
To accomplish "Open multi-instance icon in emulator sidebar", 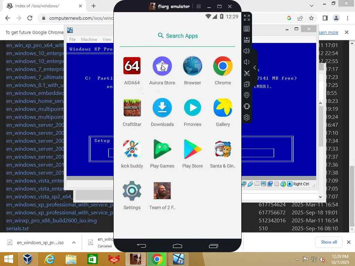I will point(247,84).
